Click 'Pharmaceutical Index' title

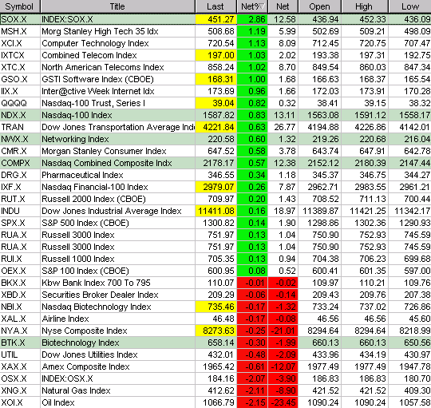pos(82,175)
